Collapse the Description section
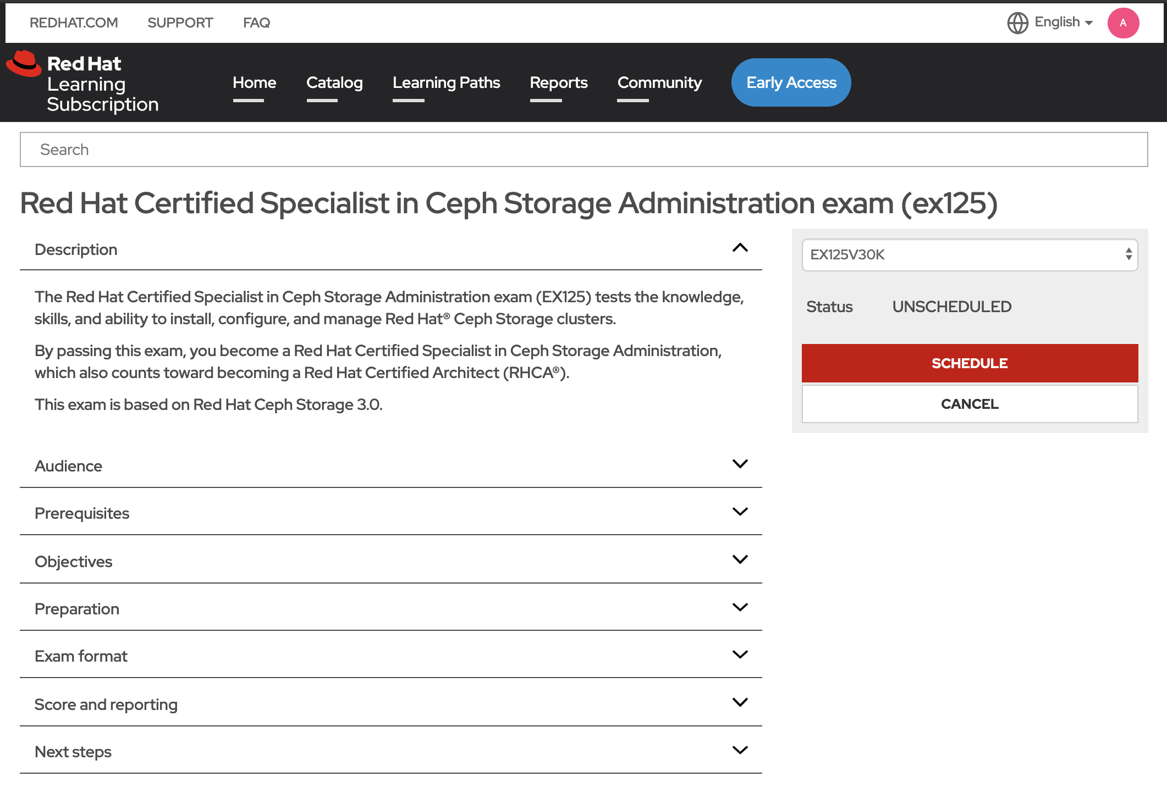The height and width of the screenshot is (788, 1167). (742, 249)
